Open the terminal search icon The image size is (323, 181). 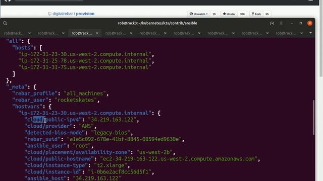click(x=5, y=23)
